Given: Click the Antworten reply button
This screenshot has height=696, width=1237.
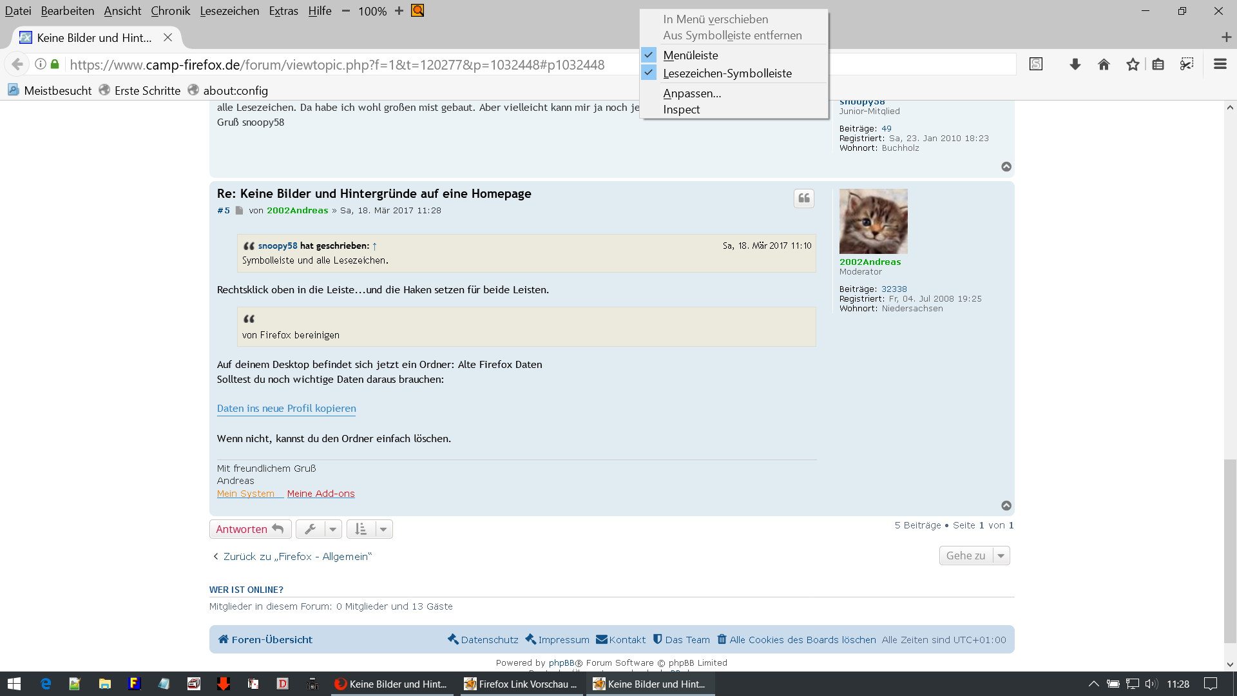Looking at the screenshot, I should tap(250, 529).
